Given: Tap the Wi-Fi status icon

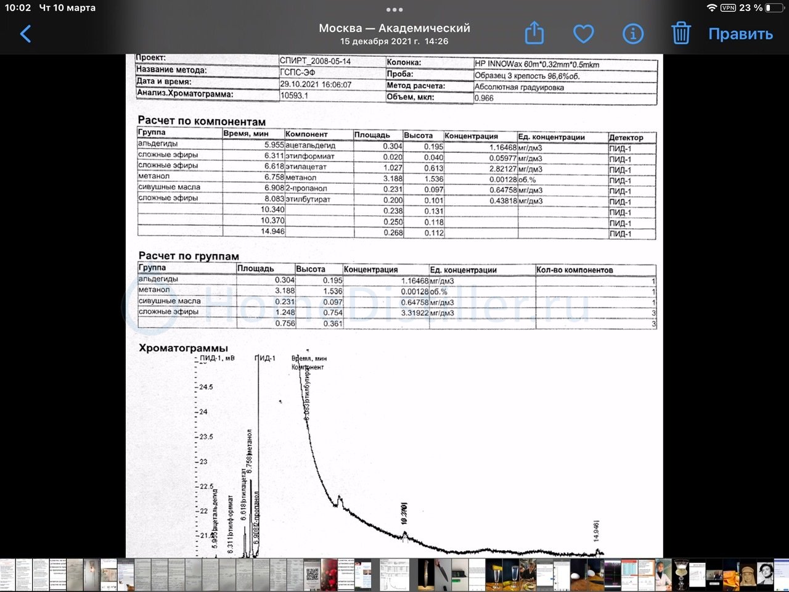Looking at the screenshot, I should point(712,8).
